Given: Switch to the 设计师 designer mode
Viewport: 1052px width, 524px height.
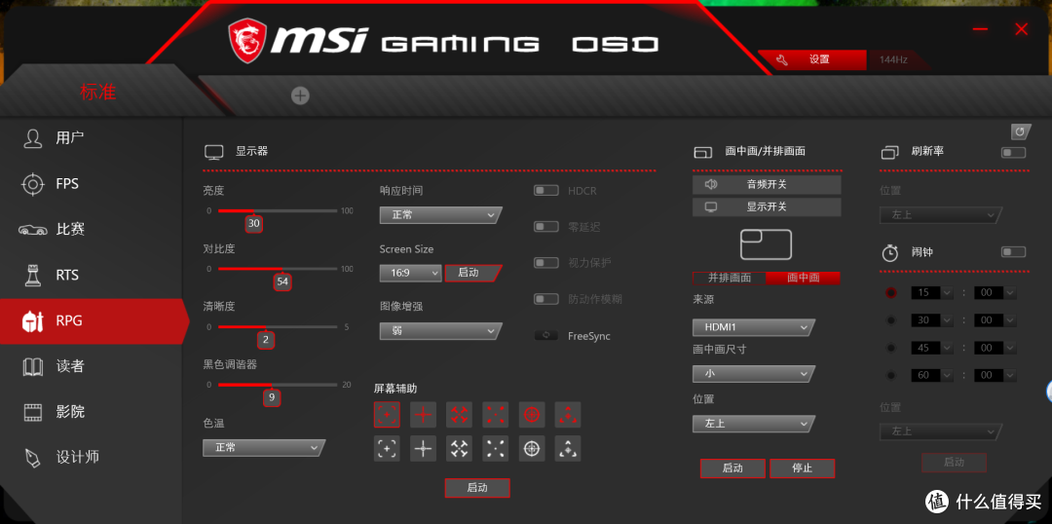Looking at the screenshot, I should click(x=92, y=458).
